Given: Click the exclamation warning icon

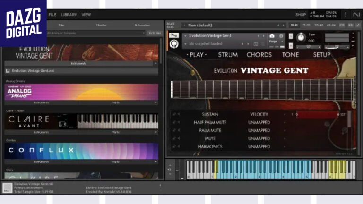Looking at the screenshot, I should (x=346, y=15).
